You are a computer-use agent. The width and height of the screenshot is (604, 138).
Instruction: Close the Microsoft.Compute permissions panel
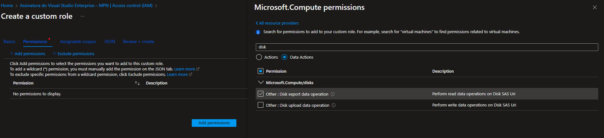pyautogui.click(x=594, y=7)
